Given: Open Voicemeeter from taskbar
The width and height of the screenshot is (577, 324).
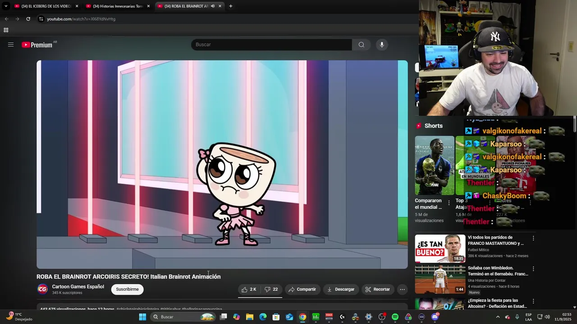Looking at the screenshot, I should 329,317.
